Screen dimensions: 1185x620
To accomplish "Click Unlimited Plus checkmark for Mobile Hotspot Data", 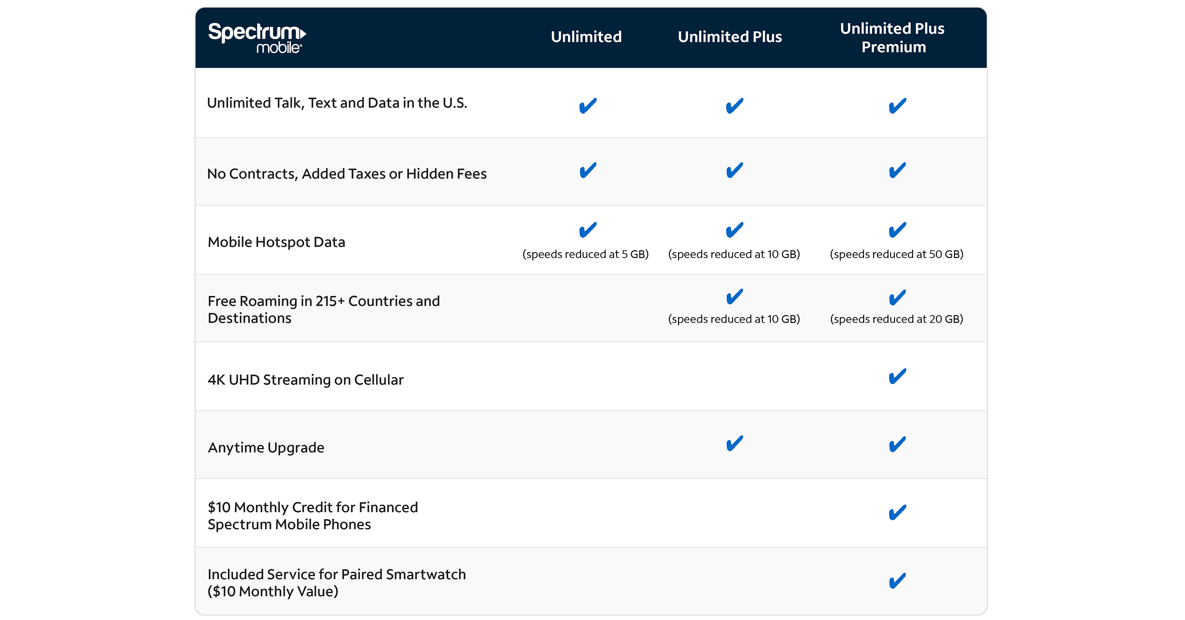I will (734, 230).
